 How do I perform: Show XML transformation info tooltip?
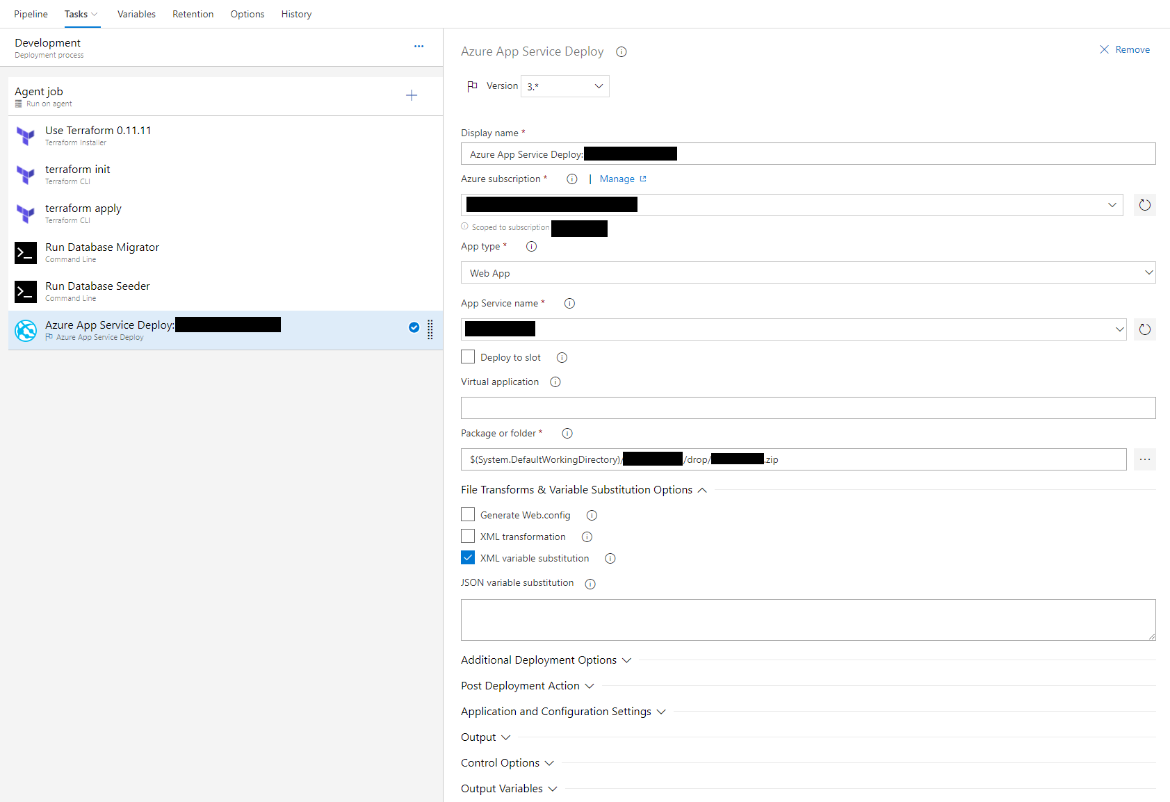(x=587, y=537)
